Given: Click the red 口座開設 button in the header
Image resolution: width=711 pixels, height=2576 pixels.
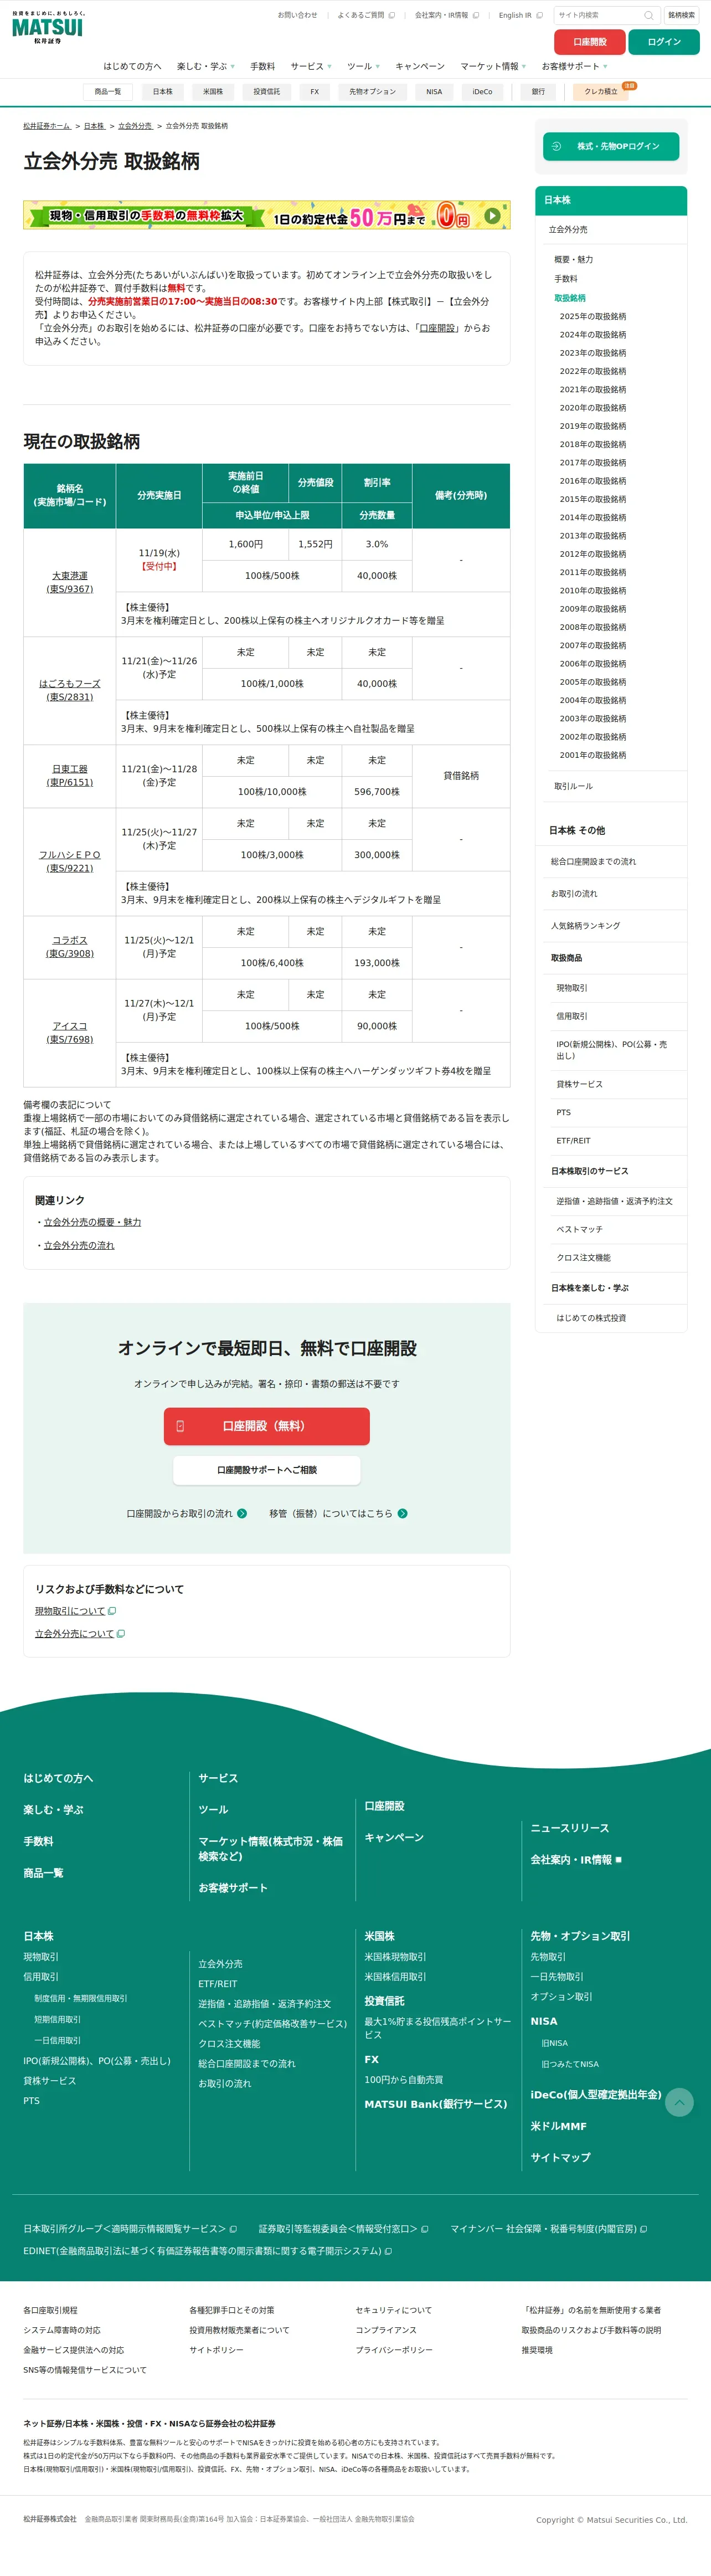Looking at the screenshot, I should 590,42.
